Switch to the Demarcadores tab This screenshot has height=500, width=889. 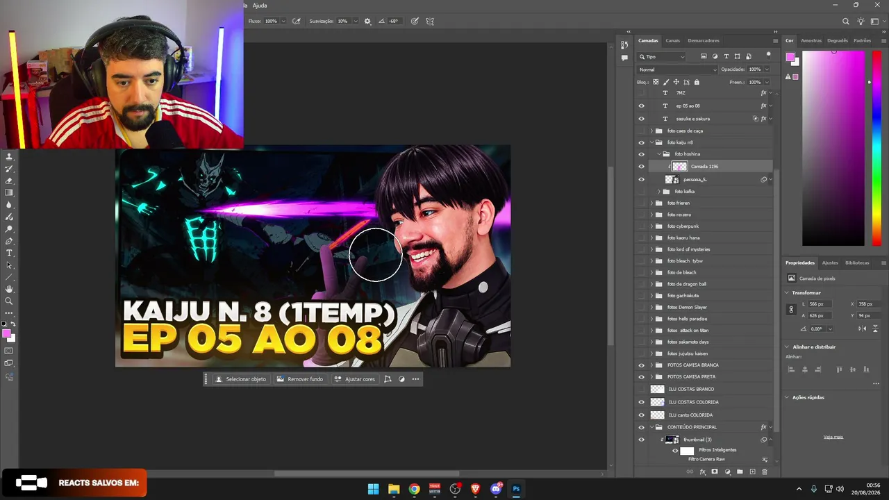point(704,40)
